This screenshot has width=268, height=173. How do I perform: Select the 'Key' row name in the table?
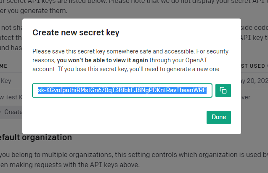6,81
